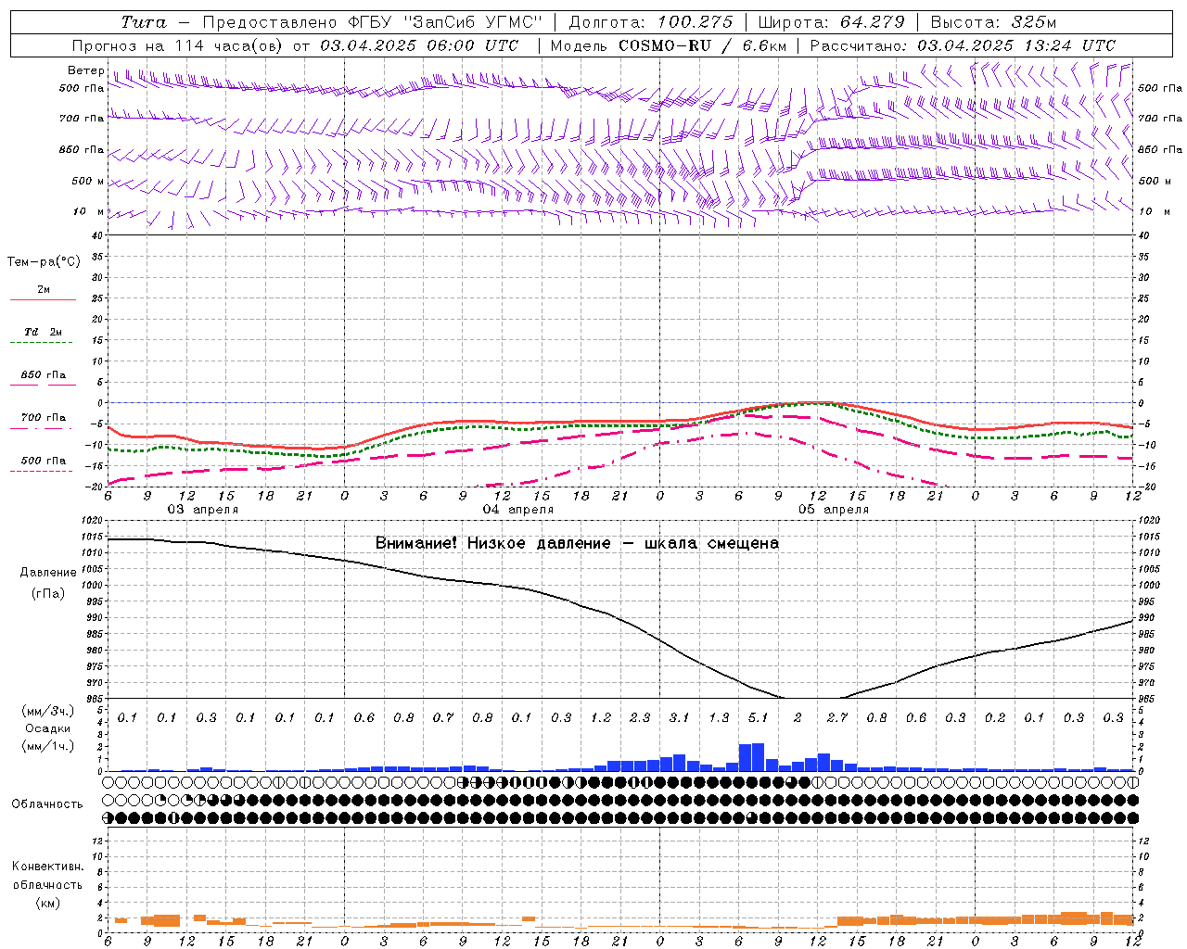Click the "2м" temperature legend line sample
Screen dimensions: 1187x949
coord(43,299)
